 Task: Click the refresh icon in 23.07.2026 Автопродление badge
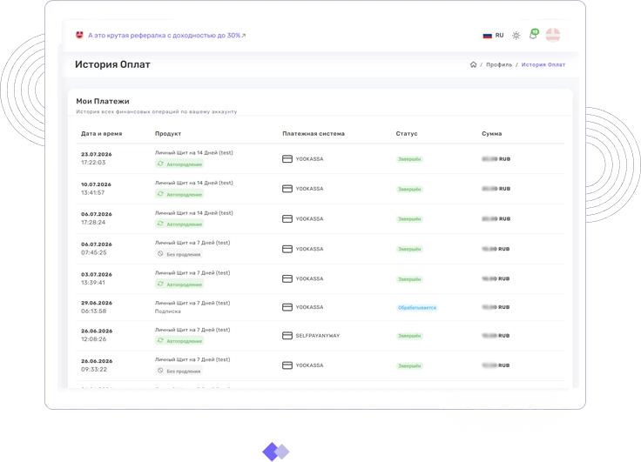coord(160,164)
